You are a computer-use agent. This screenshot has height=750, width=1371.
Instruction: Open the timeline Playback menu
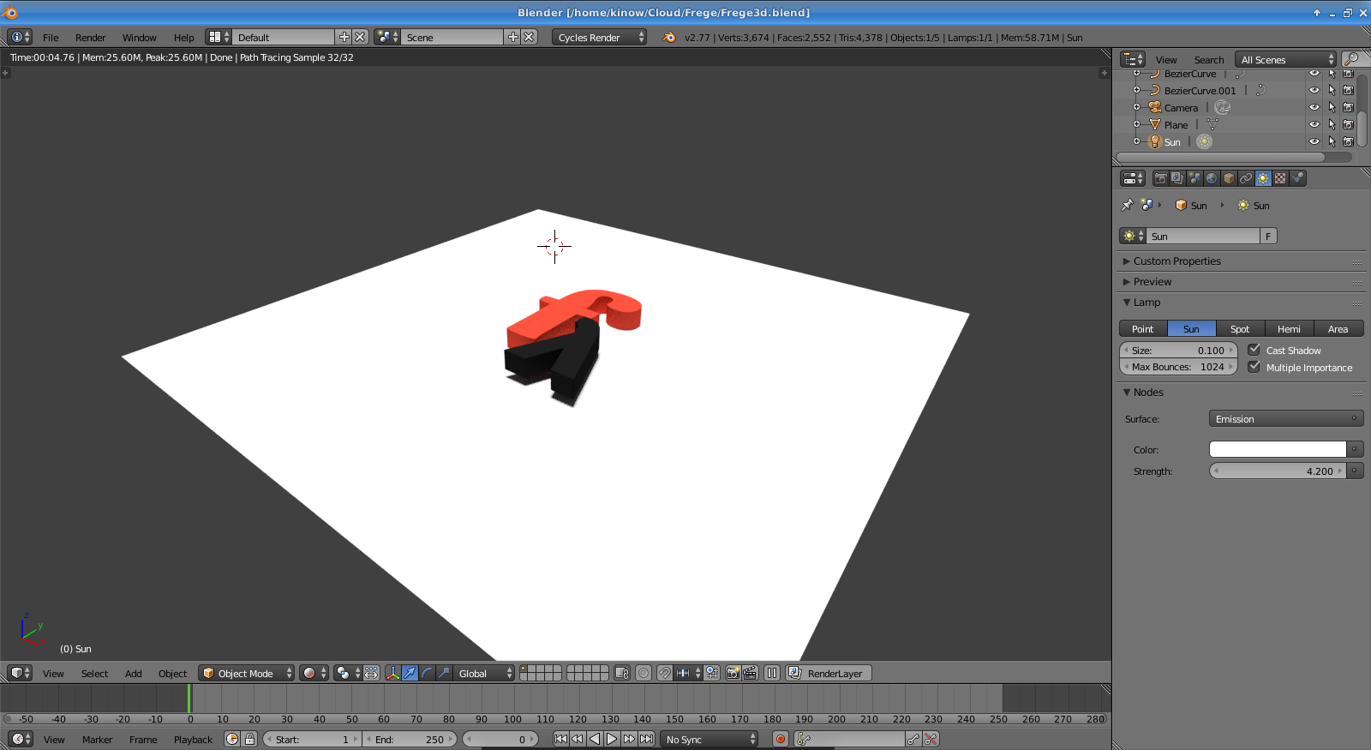click(x=193, y=739)
